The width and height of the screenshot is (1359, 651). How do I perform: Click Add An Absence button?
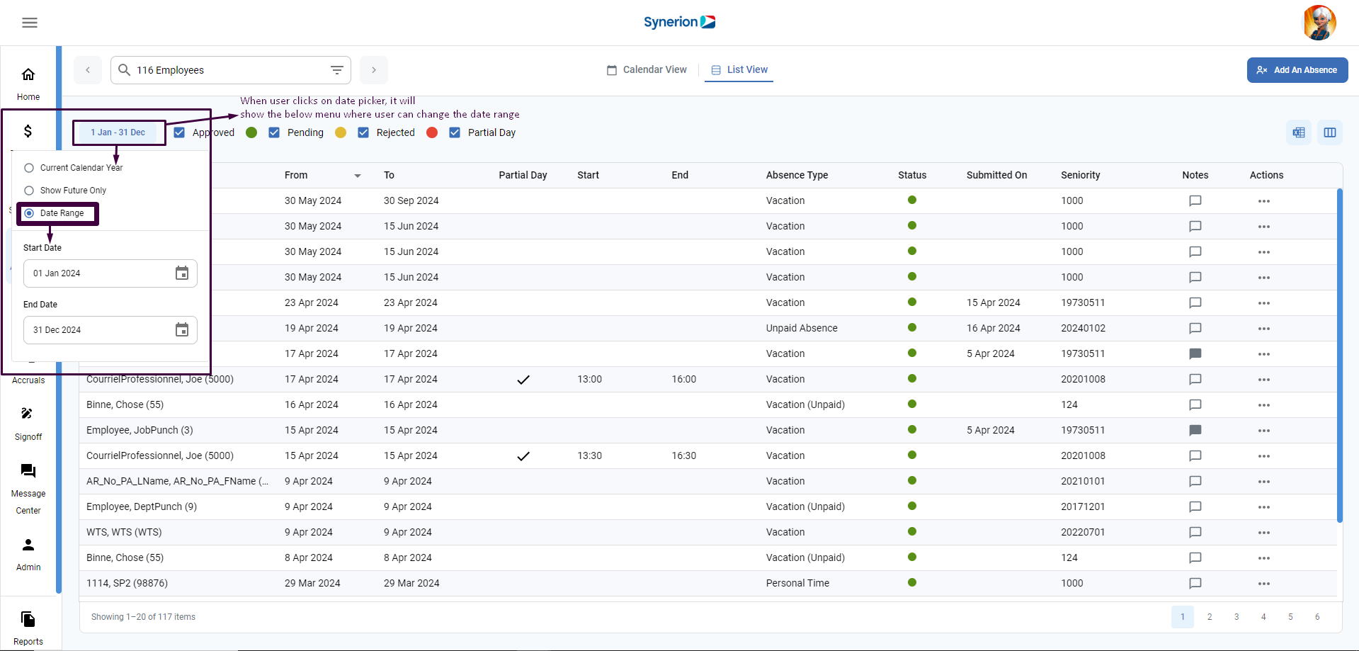[x=1297, y=70]
